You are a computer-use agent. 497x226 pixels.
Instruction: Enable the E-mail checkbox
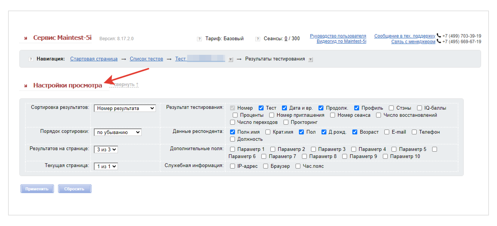coord(387,132)
